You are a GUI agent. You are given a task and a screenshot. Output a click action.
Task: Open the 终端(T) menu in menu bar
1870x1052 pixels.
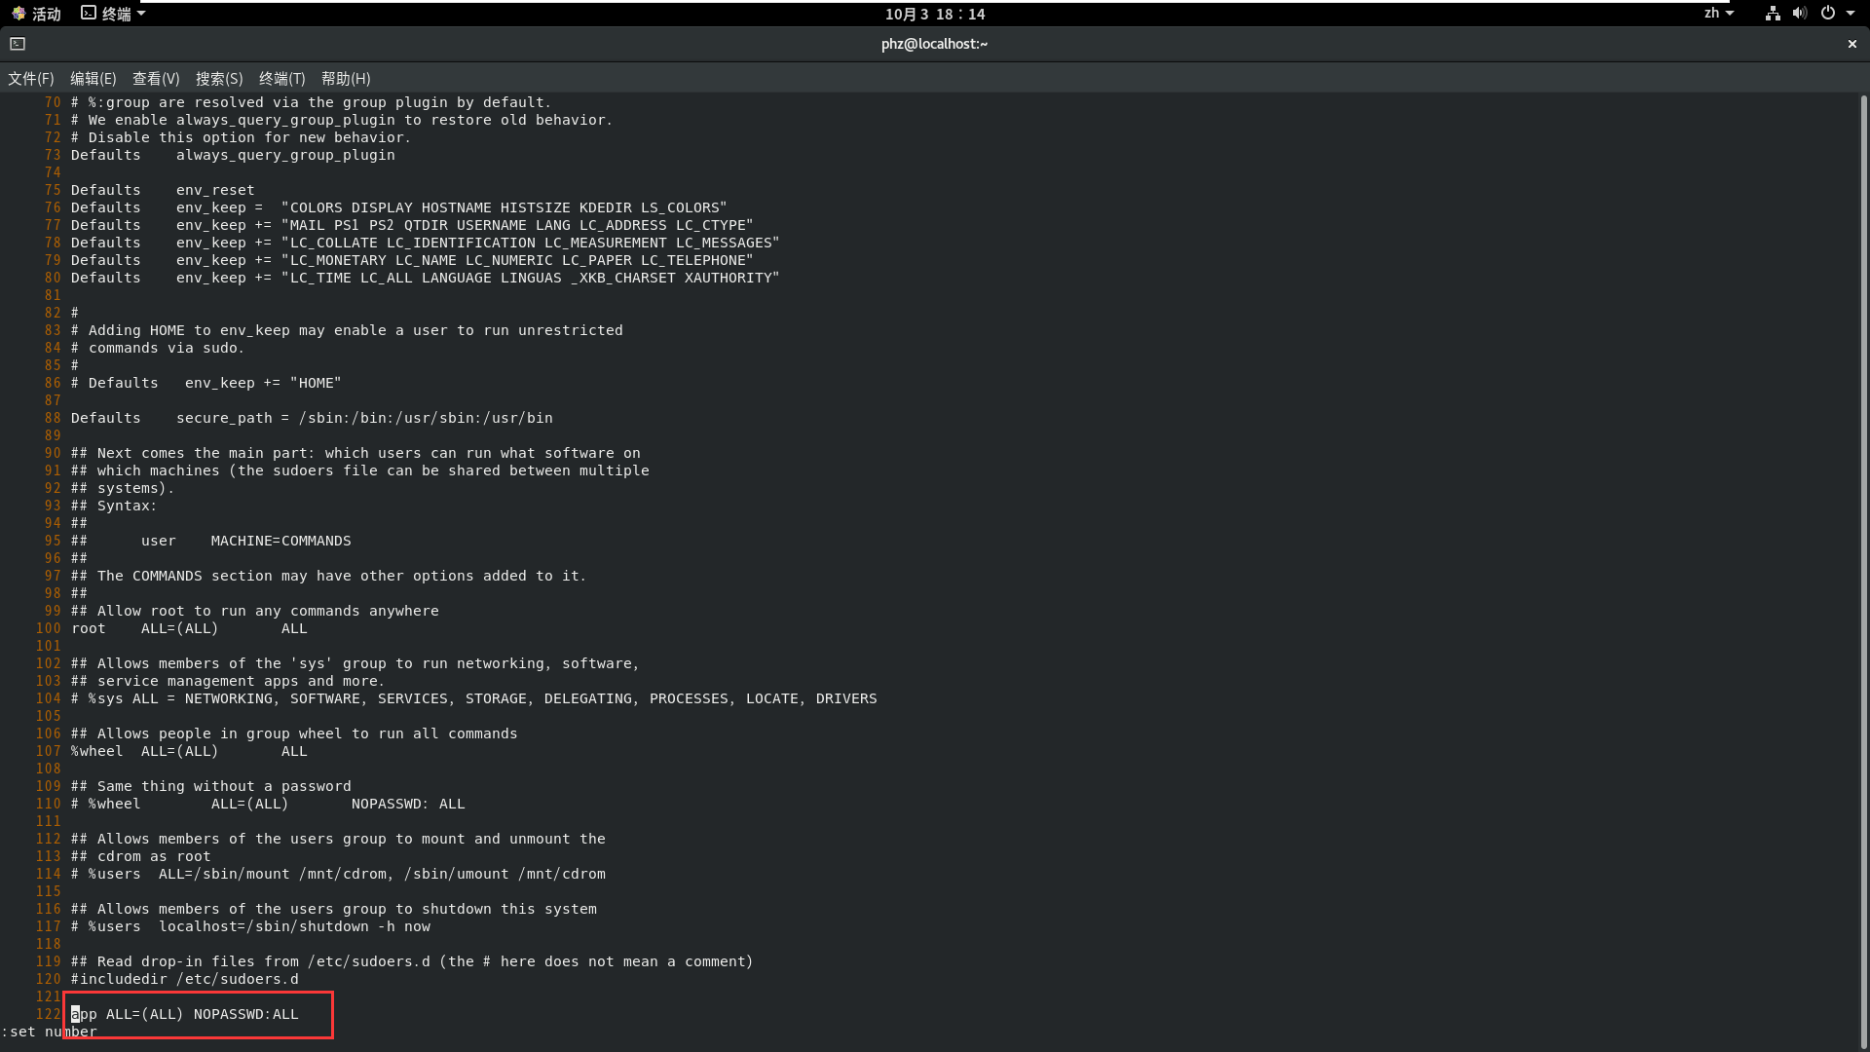282,79
